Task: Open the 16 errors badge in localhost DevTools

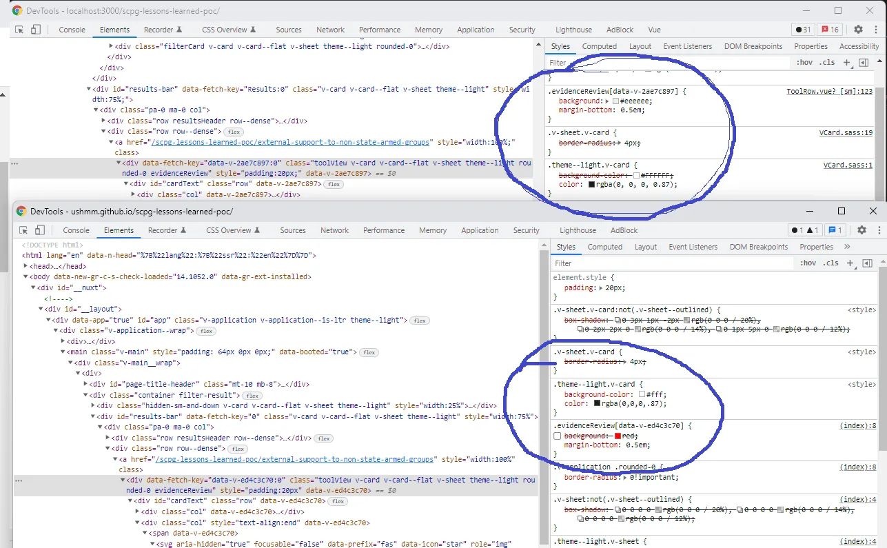Action: (x=830, y=30)
